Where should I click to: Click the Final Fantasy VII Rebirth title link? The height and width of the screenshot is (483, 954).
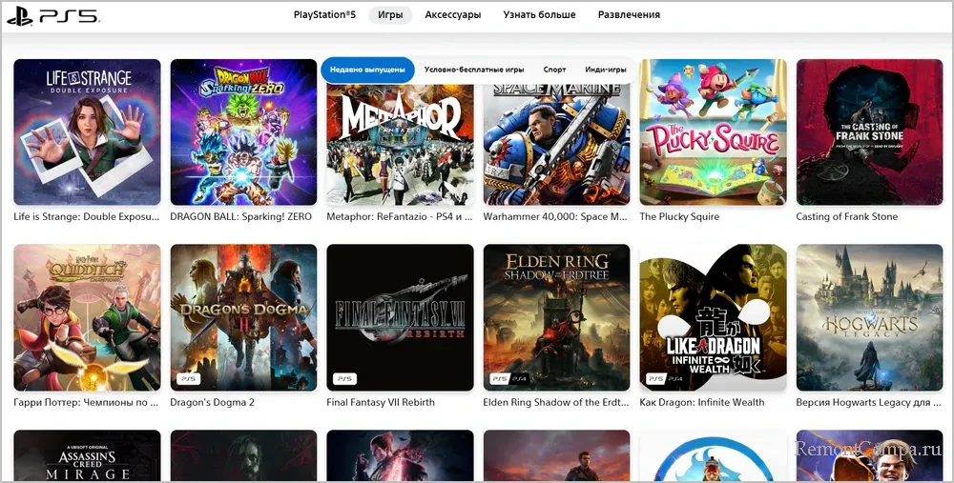point(381,402)
